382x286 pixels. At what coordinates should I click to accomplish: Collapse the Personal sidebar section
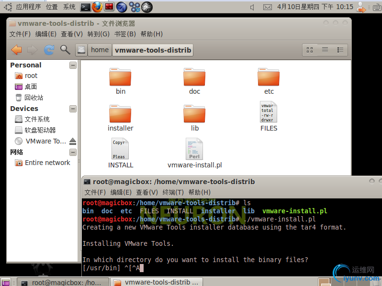(73, 65)
